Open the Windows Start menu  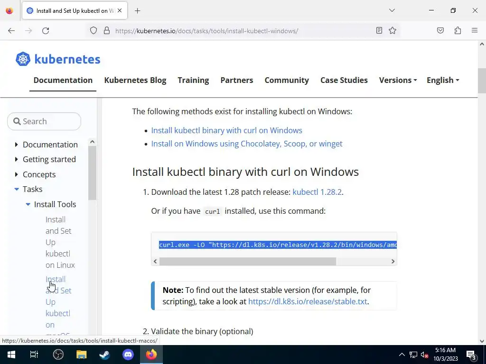(x=11, y=355)
